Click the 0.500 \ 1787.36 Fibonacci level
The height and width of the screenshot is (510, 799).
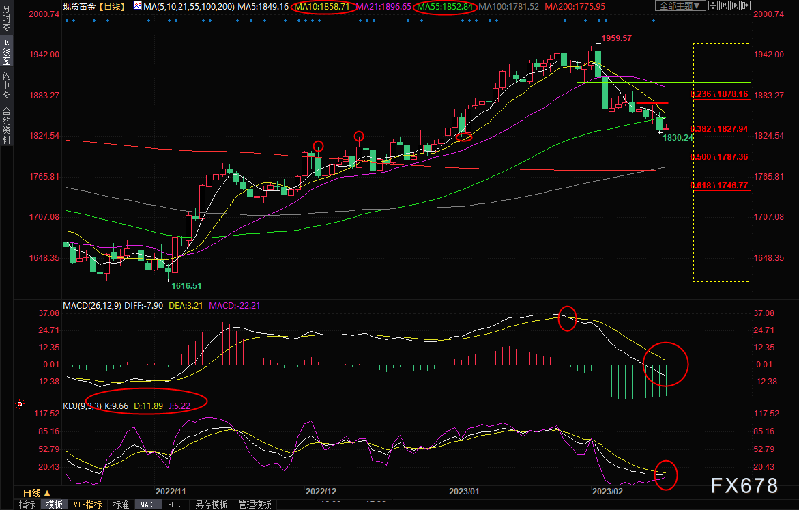[719, 156]
